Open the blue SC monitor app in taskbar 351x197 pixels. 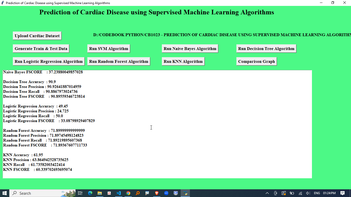click(x=176, y=193)
